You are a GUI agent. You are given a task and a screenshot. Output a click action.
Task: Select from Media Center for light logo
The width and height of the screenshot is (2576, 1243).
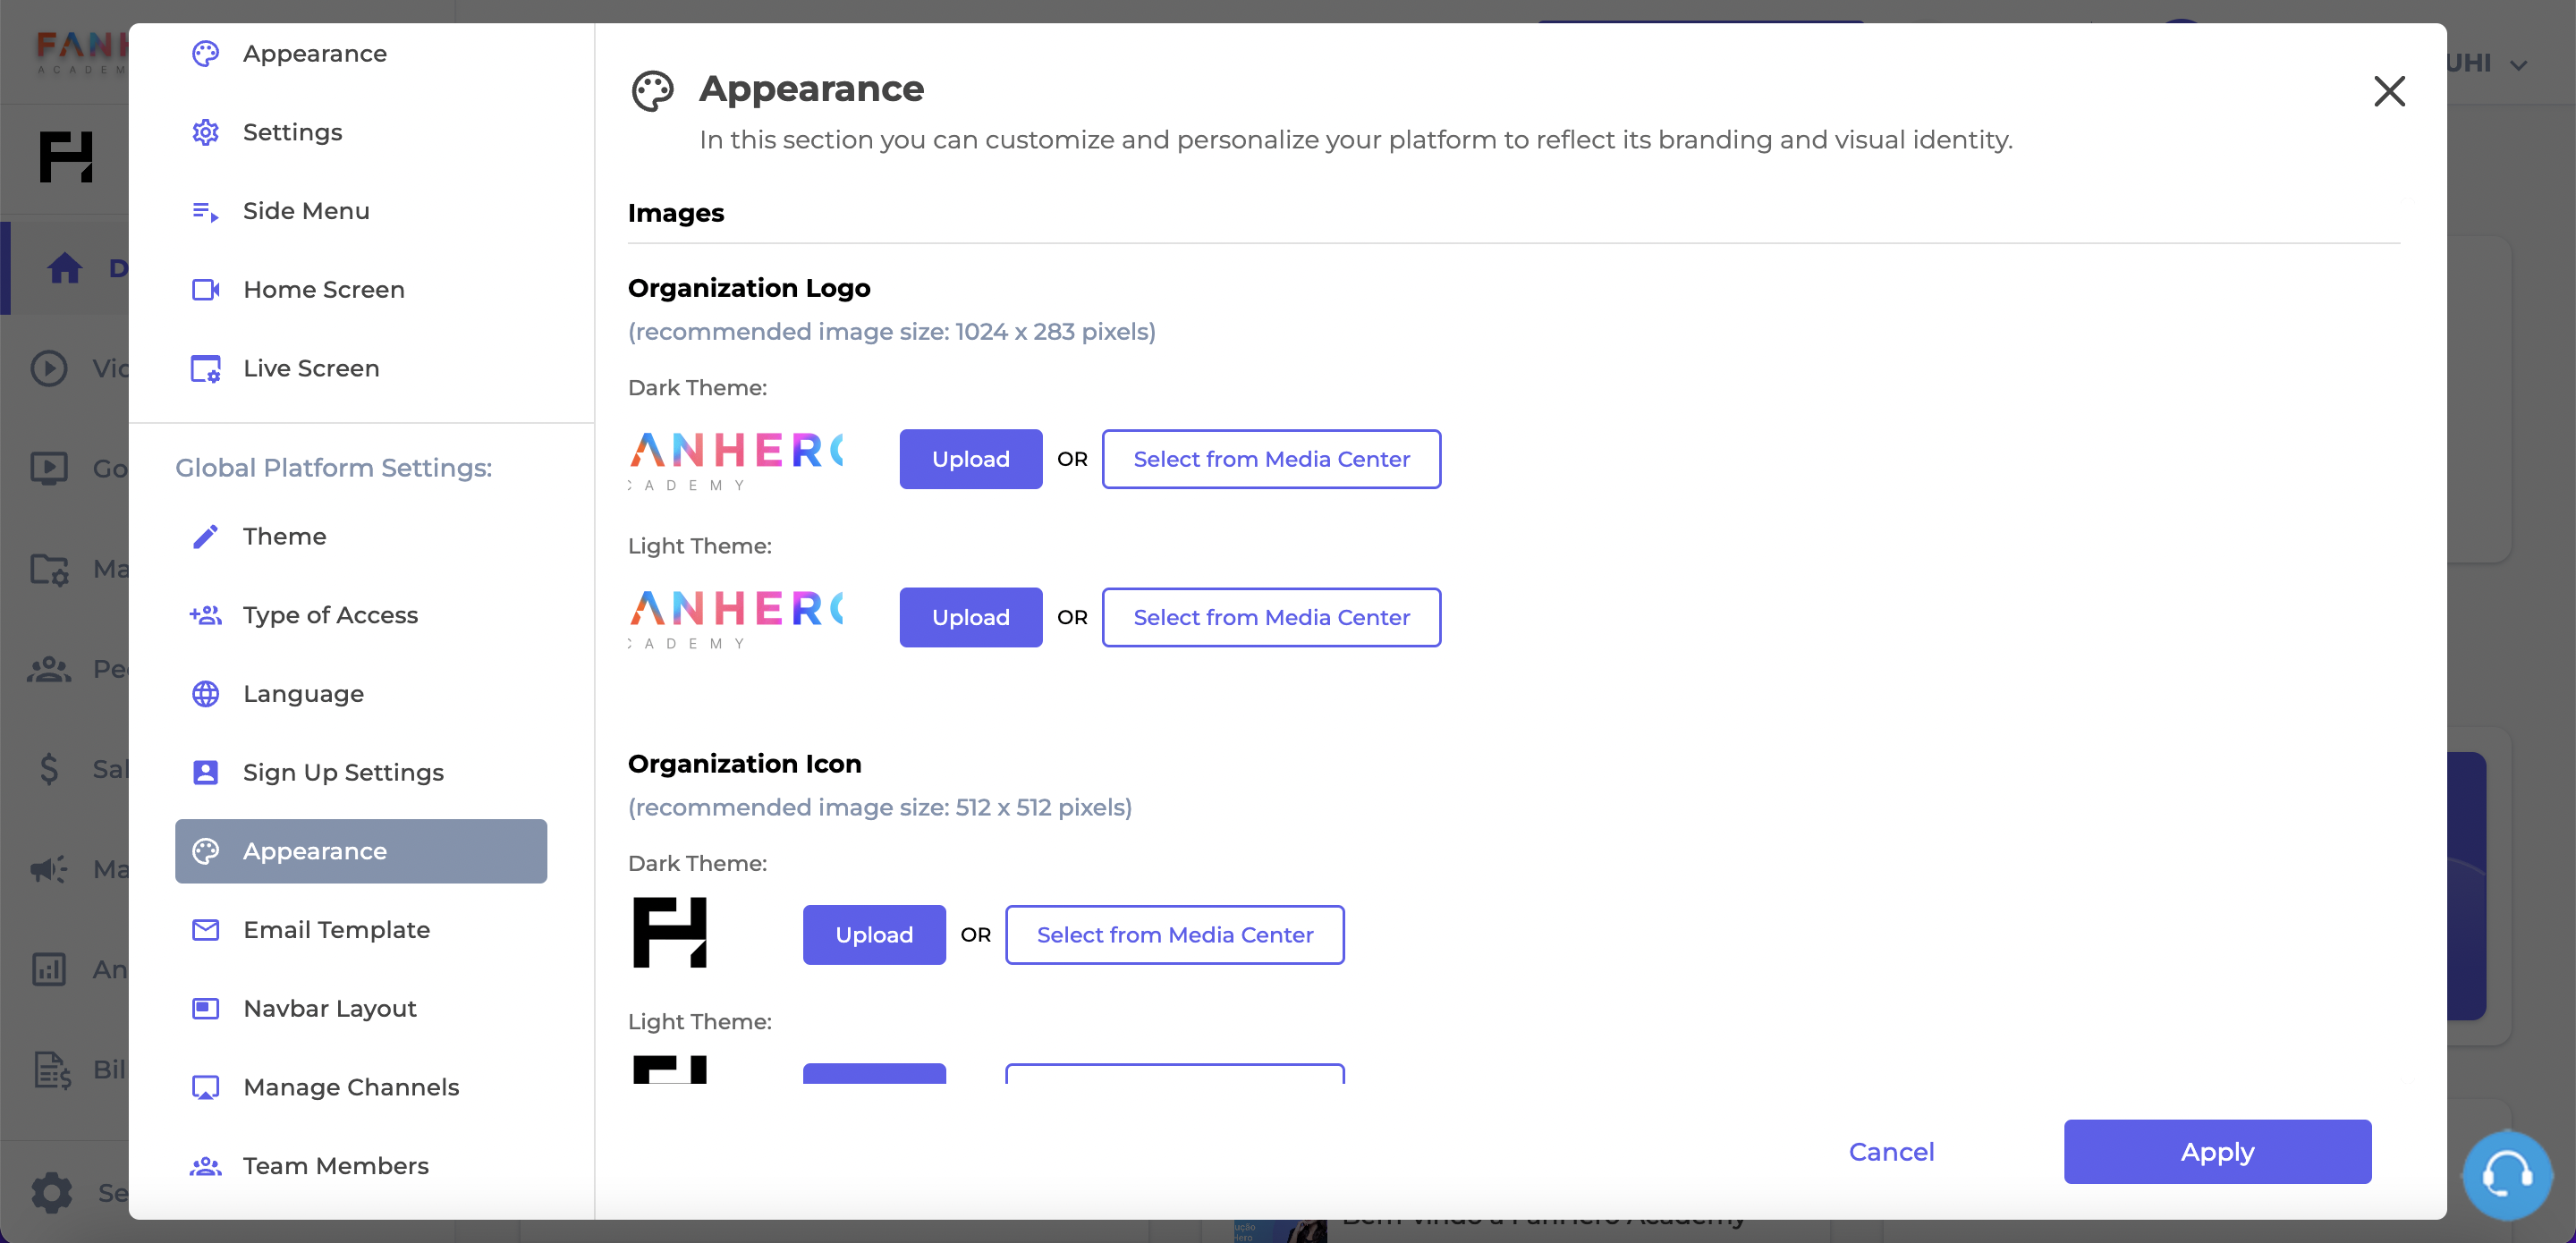pyautogui.click(x=1272, y=616)
